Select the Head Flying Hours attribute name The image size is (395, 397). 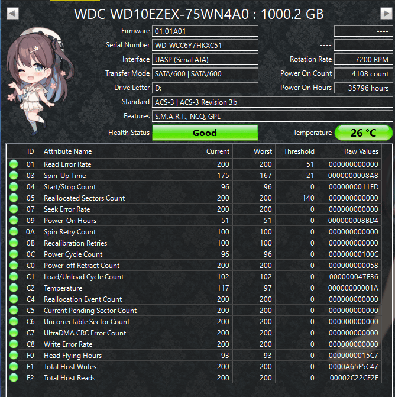click(x=73, y=356)
